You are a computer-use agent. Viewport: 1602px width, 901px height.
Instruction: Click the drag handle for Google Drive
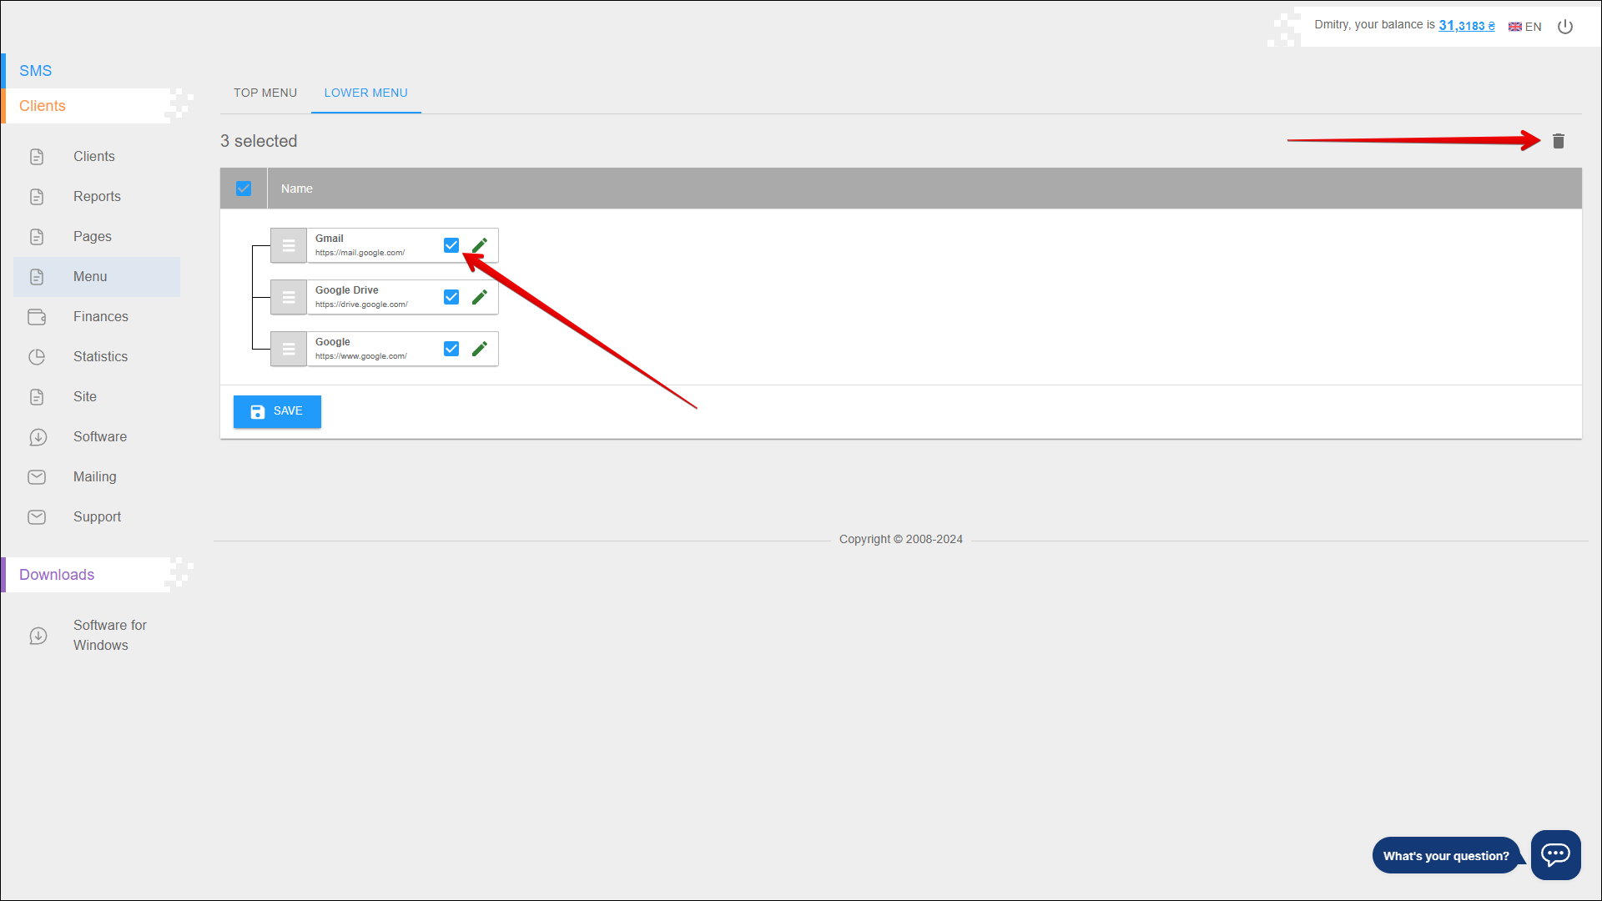(x=289, y=297)
